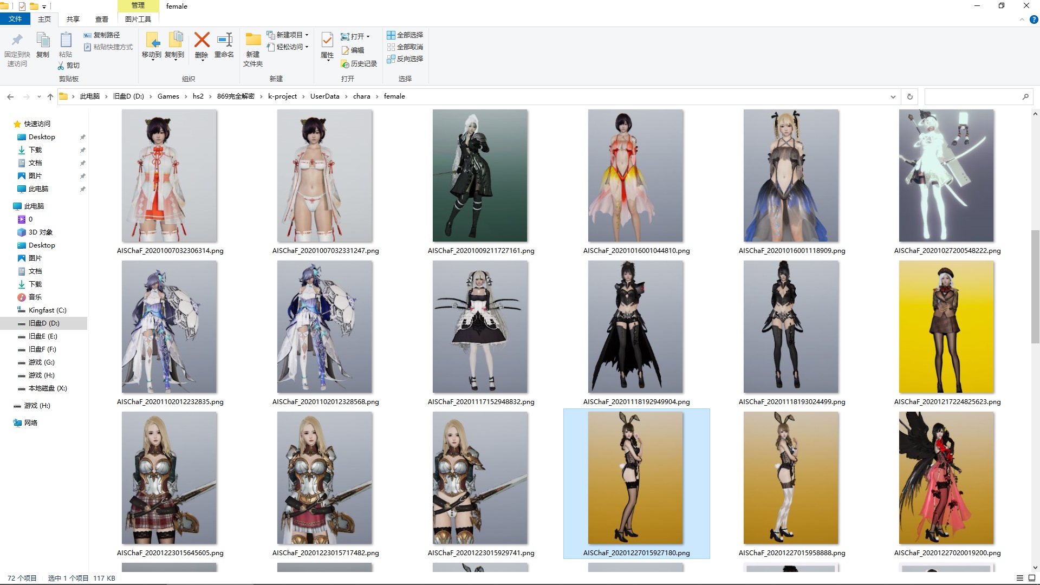Select 快速访问 quick access item

tap(37, 124)
